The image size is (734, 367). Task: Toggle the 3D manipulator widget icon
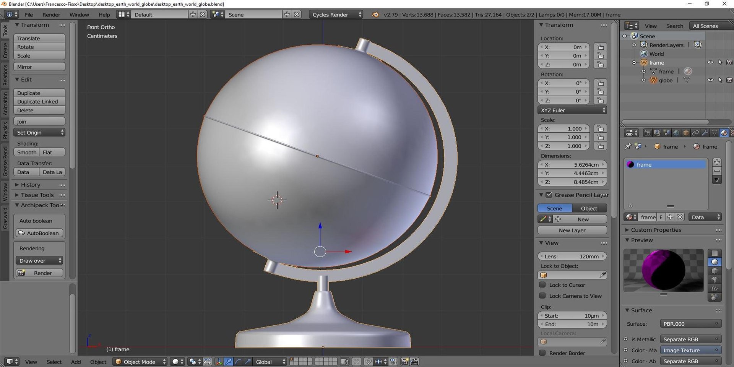(219, 362)
